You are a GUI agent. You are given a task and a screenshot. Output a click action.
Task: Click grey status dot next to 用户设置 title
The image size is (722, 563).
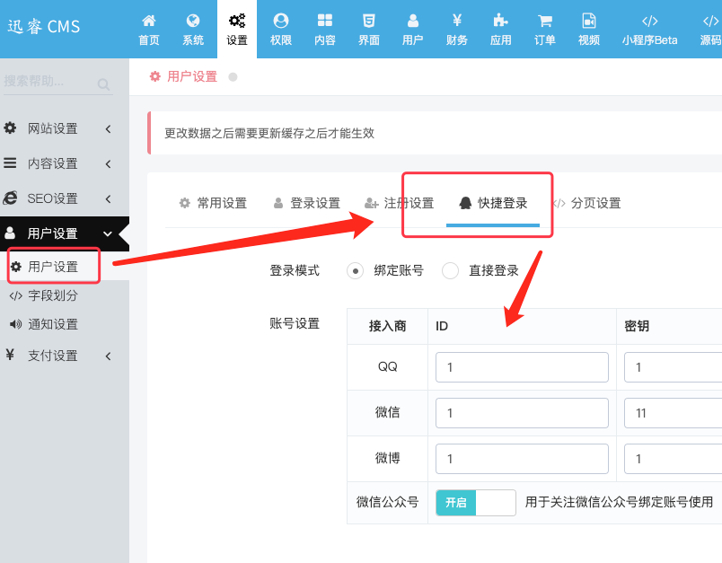tap(233, 77)
